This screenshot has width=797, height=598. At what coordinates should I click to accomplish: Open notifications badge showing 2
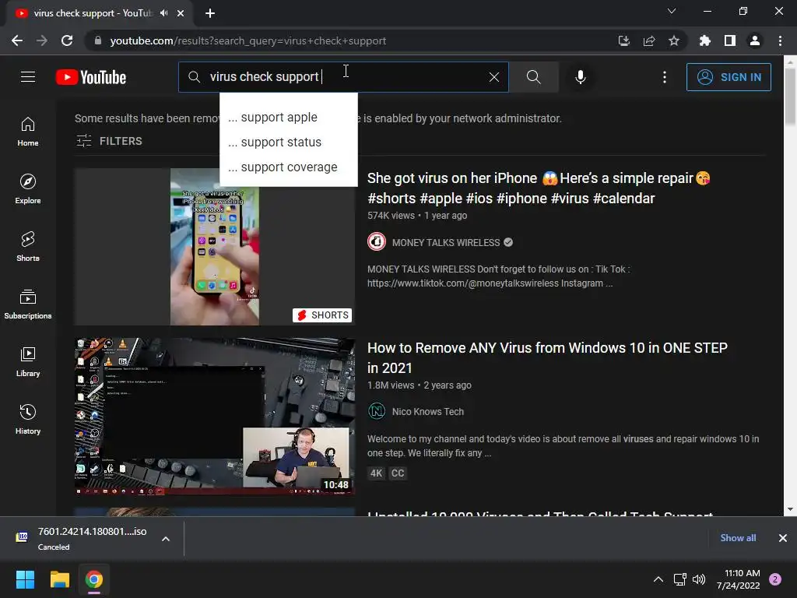pos(775,579)
